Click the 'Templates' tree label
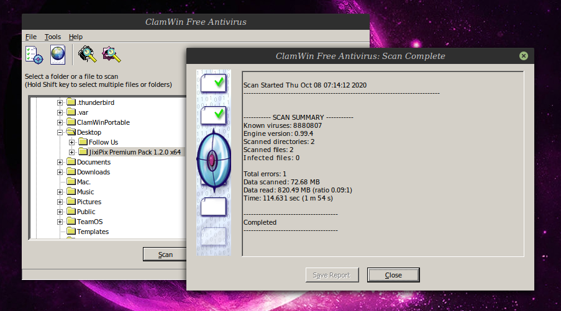 93,232
